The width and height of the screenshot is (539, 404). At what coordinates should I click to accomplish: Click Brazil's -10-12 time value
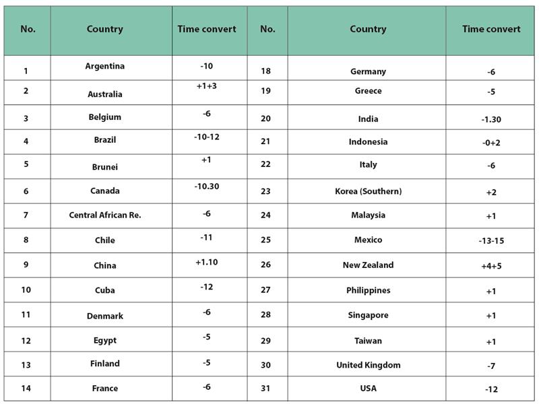pyautogui.click(x=206, y=137)
